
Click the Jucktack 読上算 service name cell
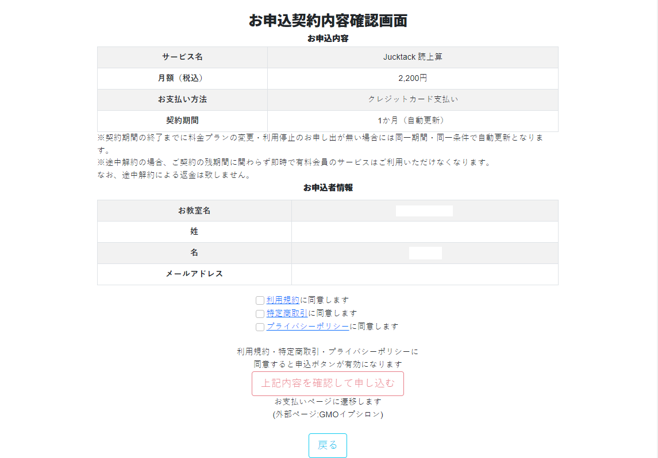click(413, 57)
